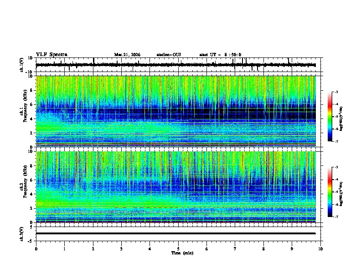Click time axis tick label 7

point(235,249)
